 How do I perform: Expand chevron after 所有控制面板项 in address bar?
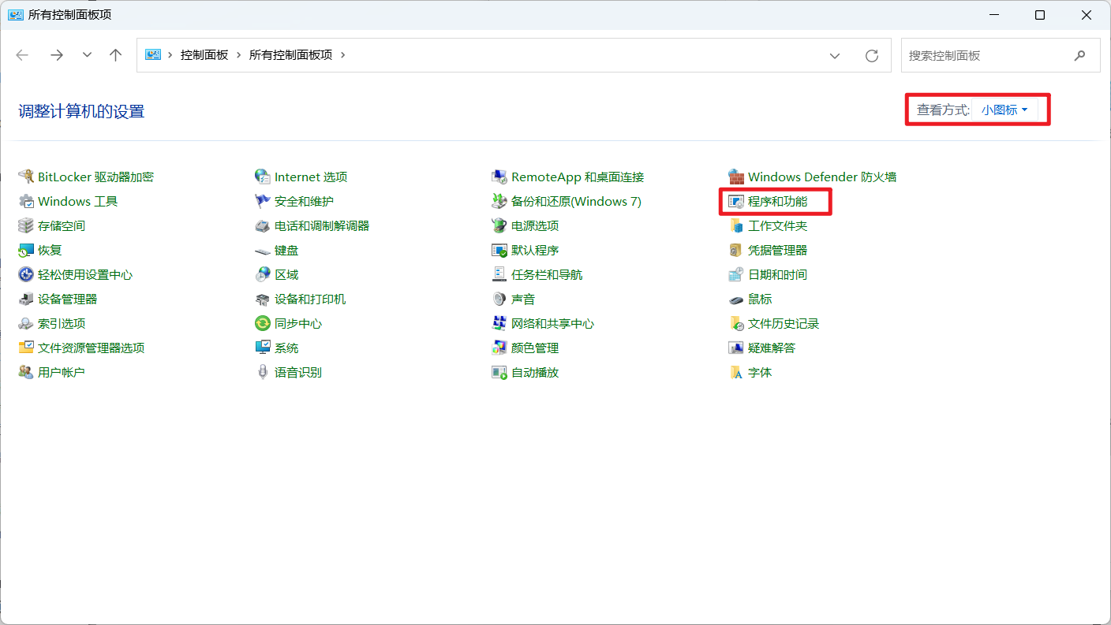click(x=342, y=55)
